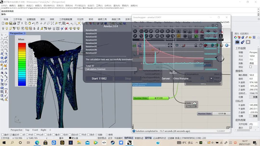The height and width of the screenshot is (146, 260).
Task: Add a viewport tab with plus button
Action: [50, 130]
